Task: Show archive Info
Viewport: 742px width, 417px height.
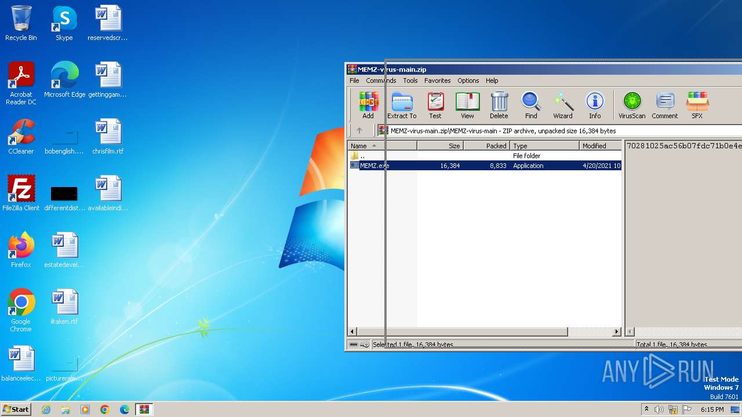Action: 595,105
